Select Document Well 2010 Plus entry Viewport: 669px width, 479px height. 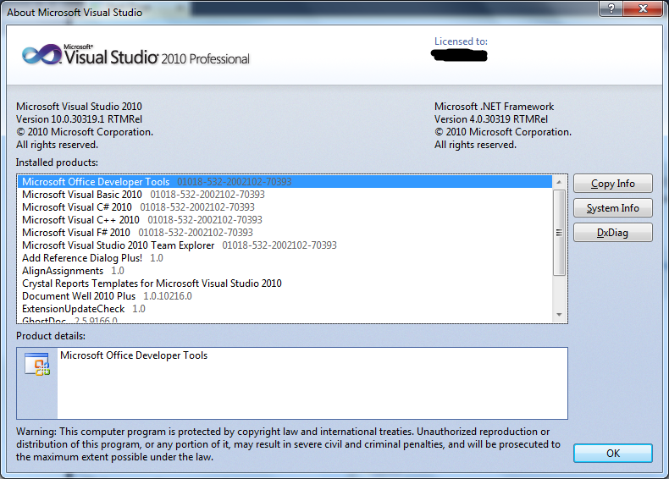[285, 296]
